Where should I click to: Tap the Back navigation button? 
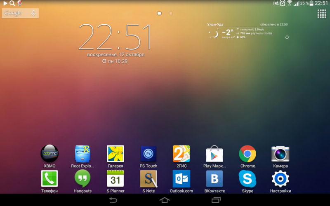point(113,200)
